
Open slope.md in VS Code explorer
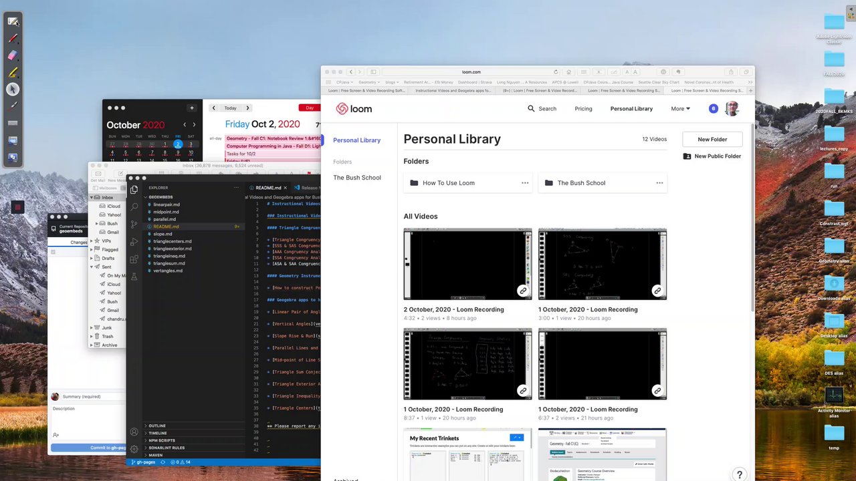pos(163,234)
